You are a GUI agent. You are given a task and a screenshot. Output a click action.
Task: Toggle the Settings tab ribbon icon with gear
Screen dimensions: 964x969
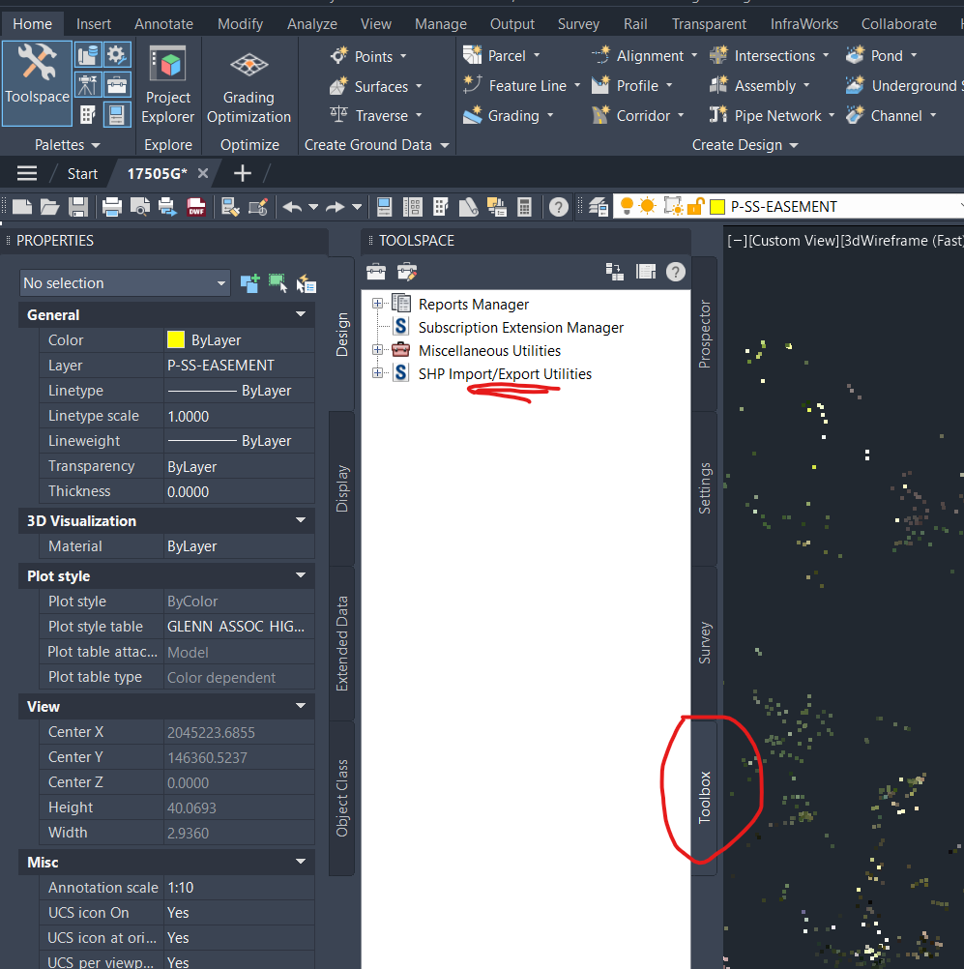point(116,55)
